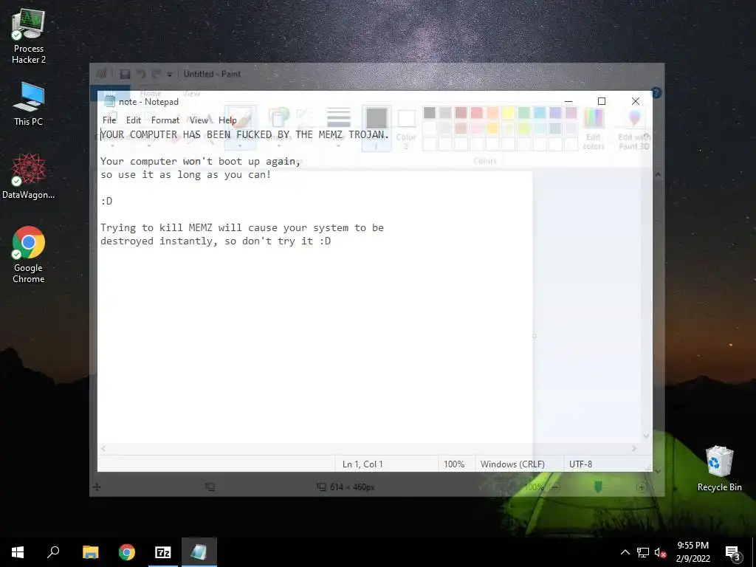Click Notepad's horizontal scrollbar right arrow

(633, 448)
